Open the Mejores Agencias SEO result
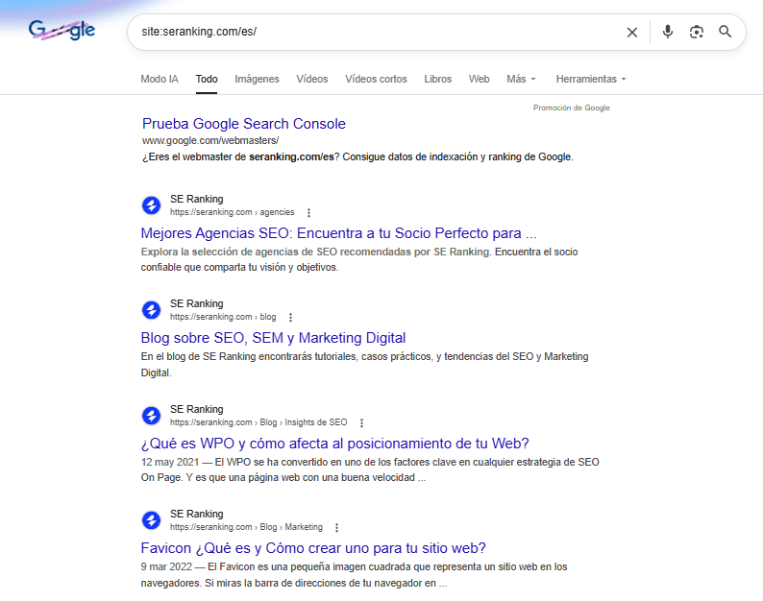Viewport: 763px width, 601px height. pos(338,233)
